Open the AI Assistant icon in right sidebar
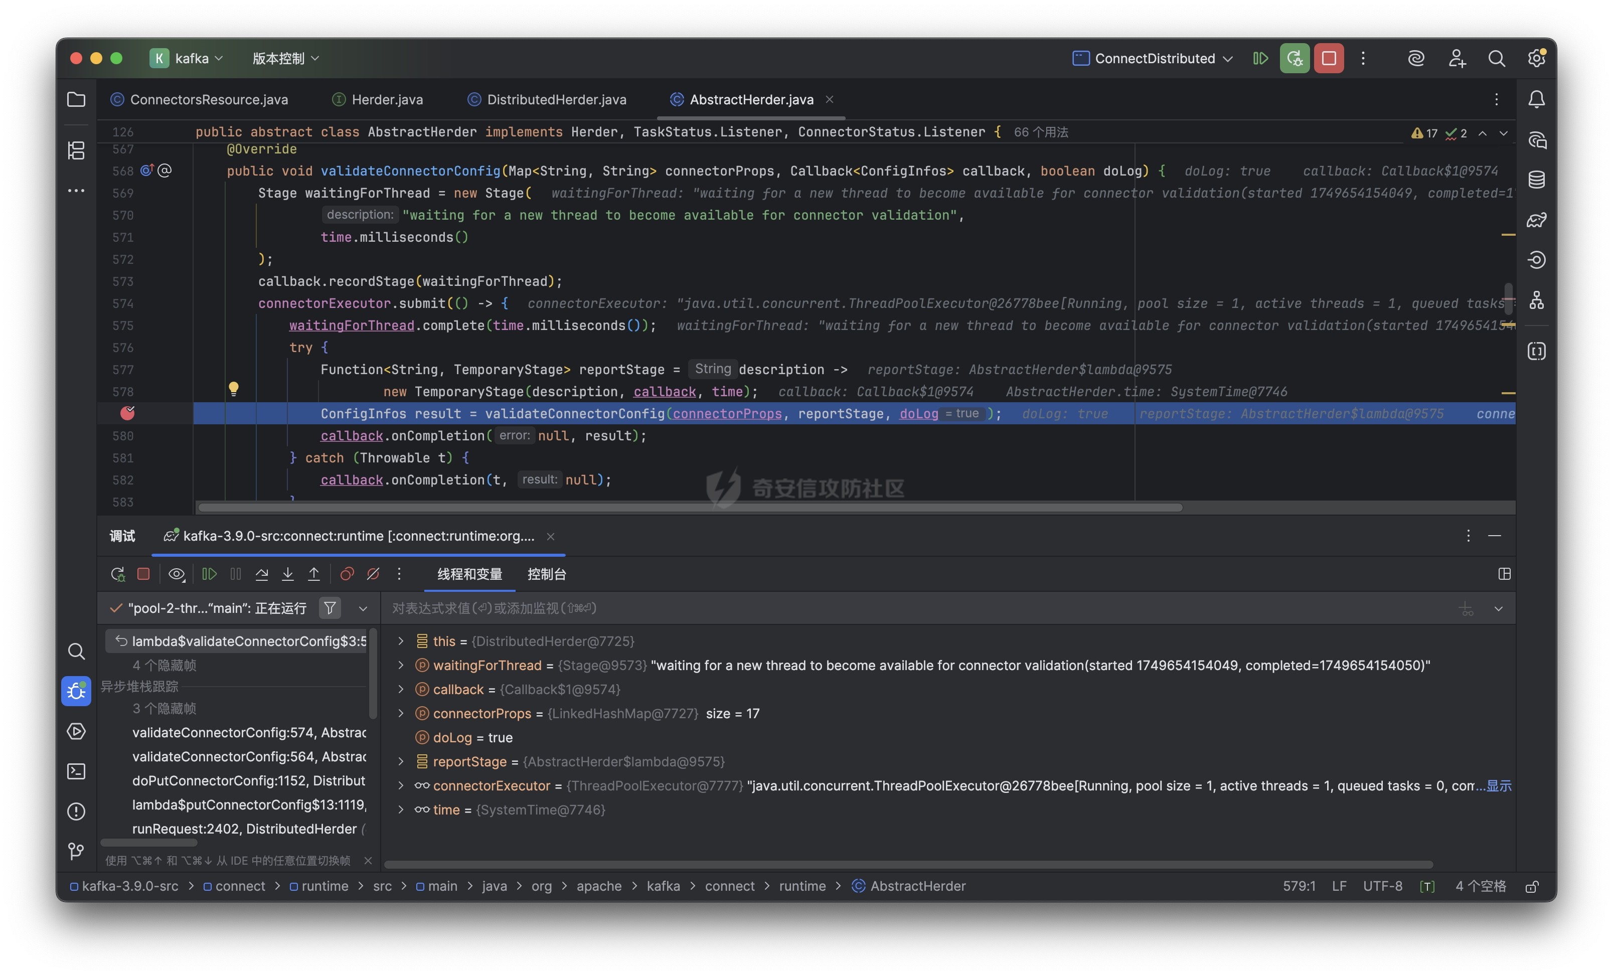Viewport: 1613px width, 976px height. 1536,139
